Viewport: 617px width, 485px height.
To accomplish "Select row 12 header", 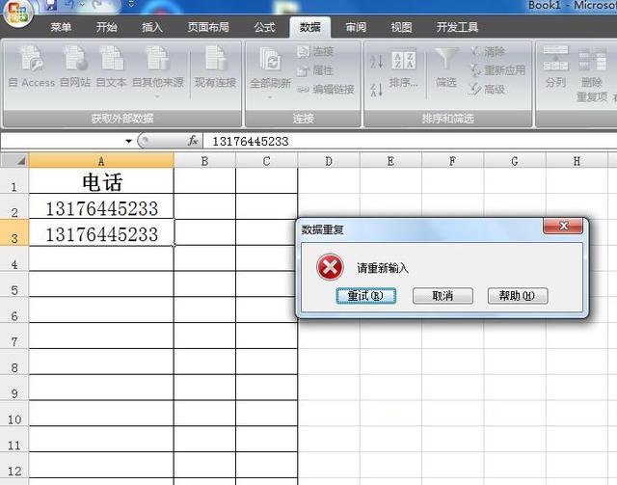I will pyautogui.click(x=14, y=466).
